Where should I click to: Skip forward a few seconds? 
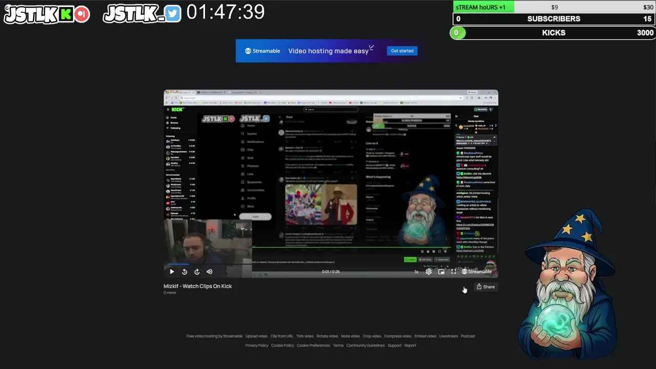click(197, 272)
